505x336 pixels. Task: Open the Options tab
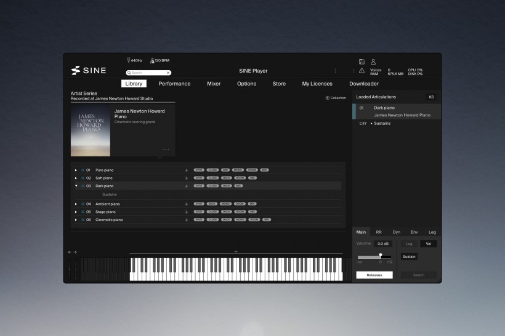pos(247,84)
